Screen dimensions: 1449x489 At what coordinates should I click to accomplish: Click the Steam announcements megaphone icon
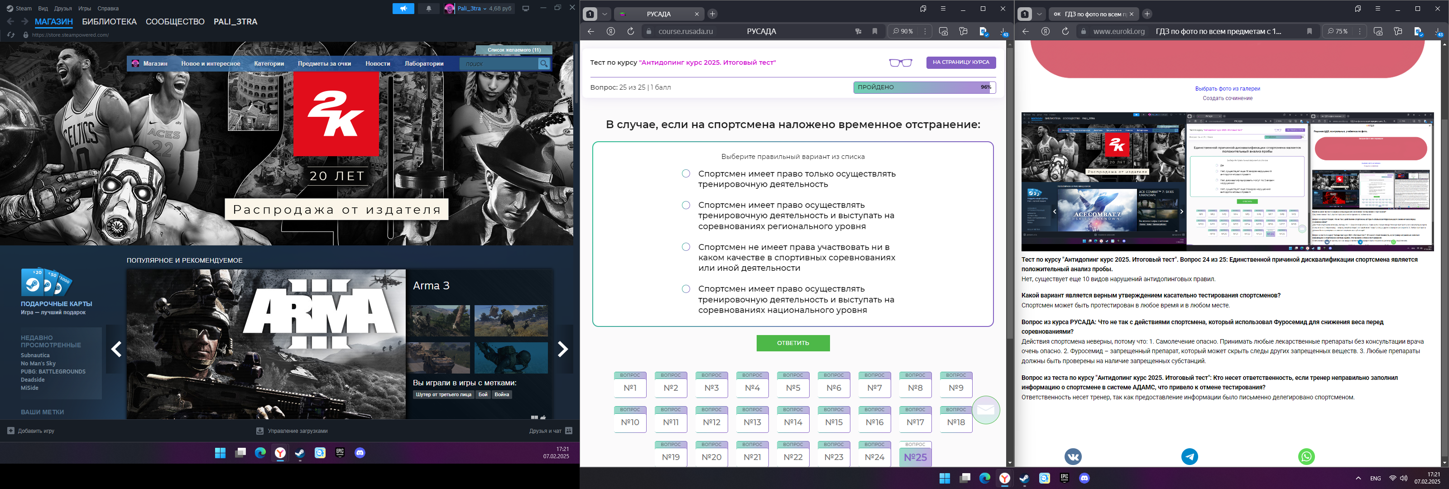(403, 9)
